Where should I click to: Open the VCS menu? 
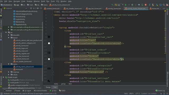58,1
